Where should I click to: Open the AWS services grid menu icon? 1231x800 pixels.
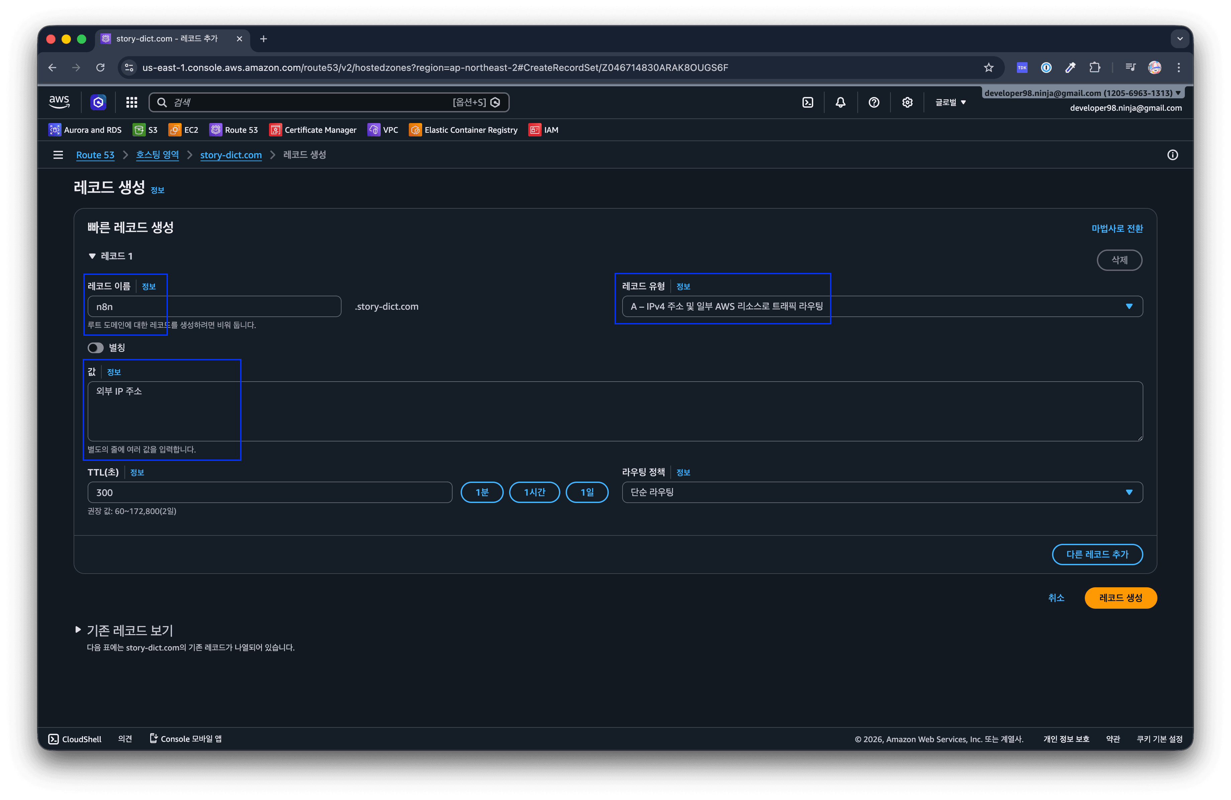(132, 102)
